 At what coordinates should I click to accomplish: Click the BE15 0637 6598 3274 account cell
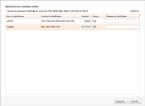[51, 27]
